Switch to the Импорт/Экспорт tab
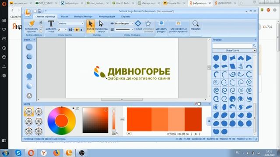Viewport: 280px width, 157px height. point(83,17)
